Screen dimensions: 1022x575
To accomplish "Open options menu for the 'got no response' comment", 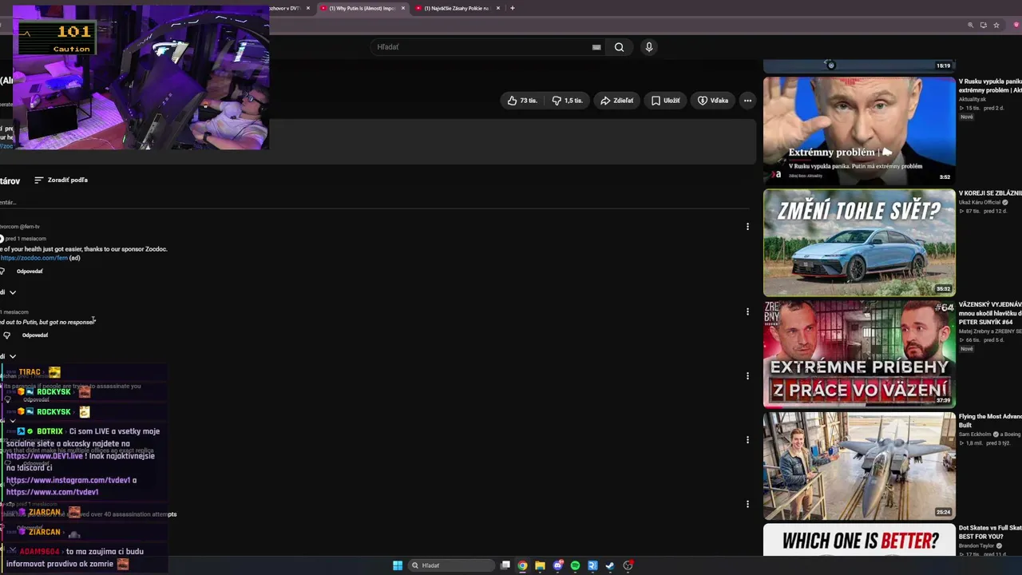I will (747, 311).
